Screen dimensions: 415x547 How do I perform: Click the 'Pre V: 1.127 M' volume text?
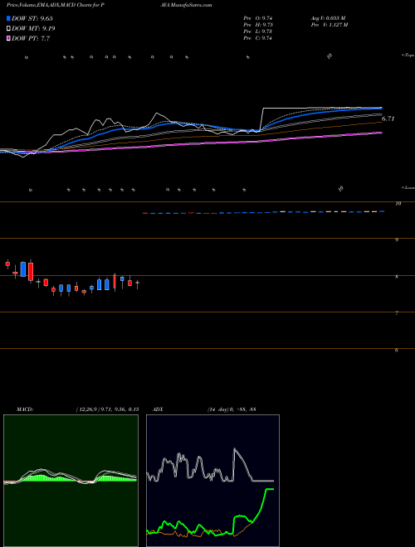[329, 25]
